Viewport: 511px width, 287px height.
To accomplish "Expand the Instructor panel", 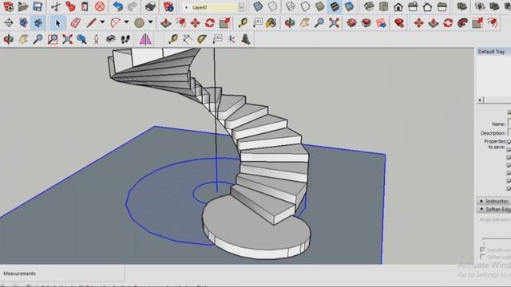I will (494, 201).
